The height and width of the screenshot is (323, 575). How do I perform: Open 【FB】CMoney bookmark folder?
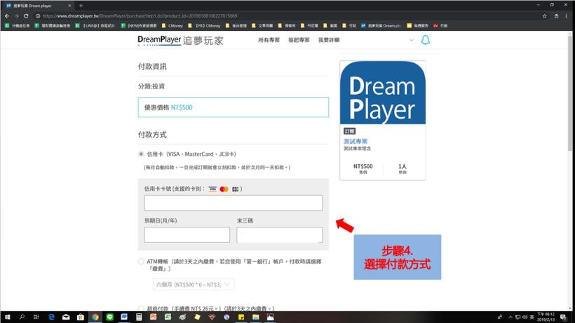coord(204,26)
